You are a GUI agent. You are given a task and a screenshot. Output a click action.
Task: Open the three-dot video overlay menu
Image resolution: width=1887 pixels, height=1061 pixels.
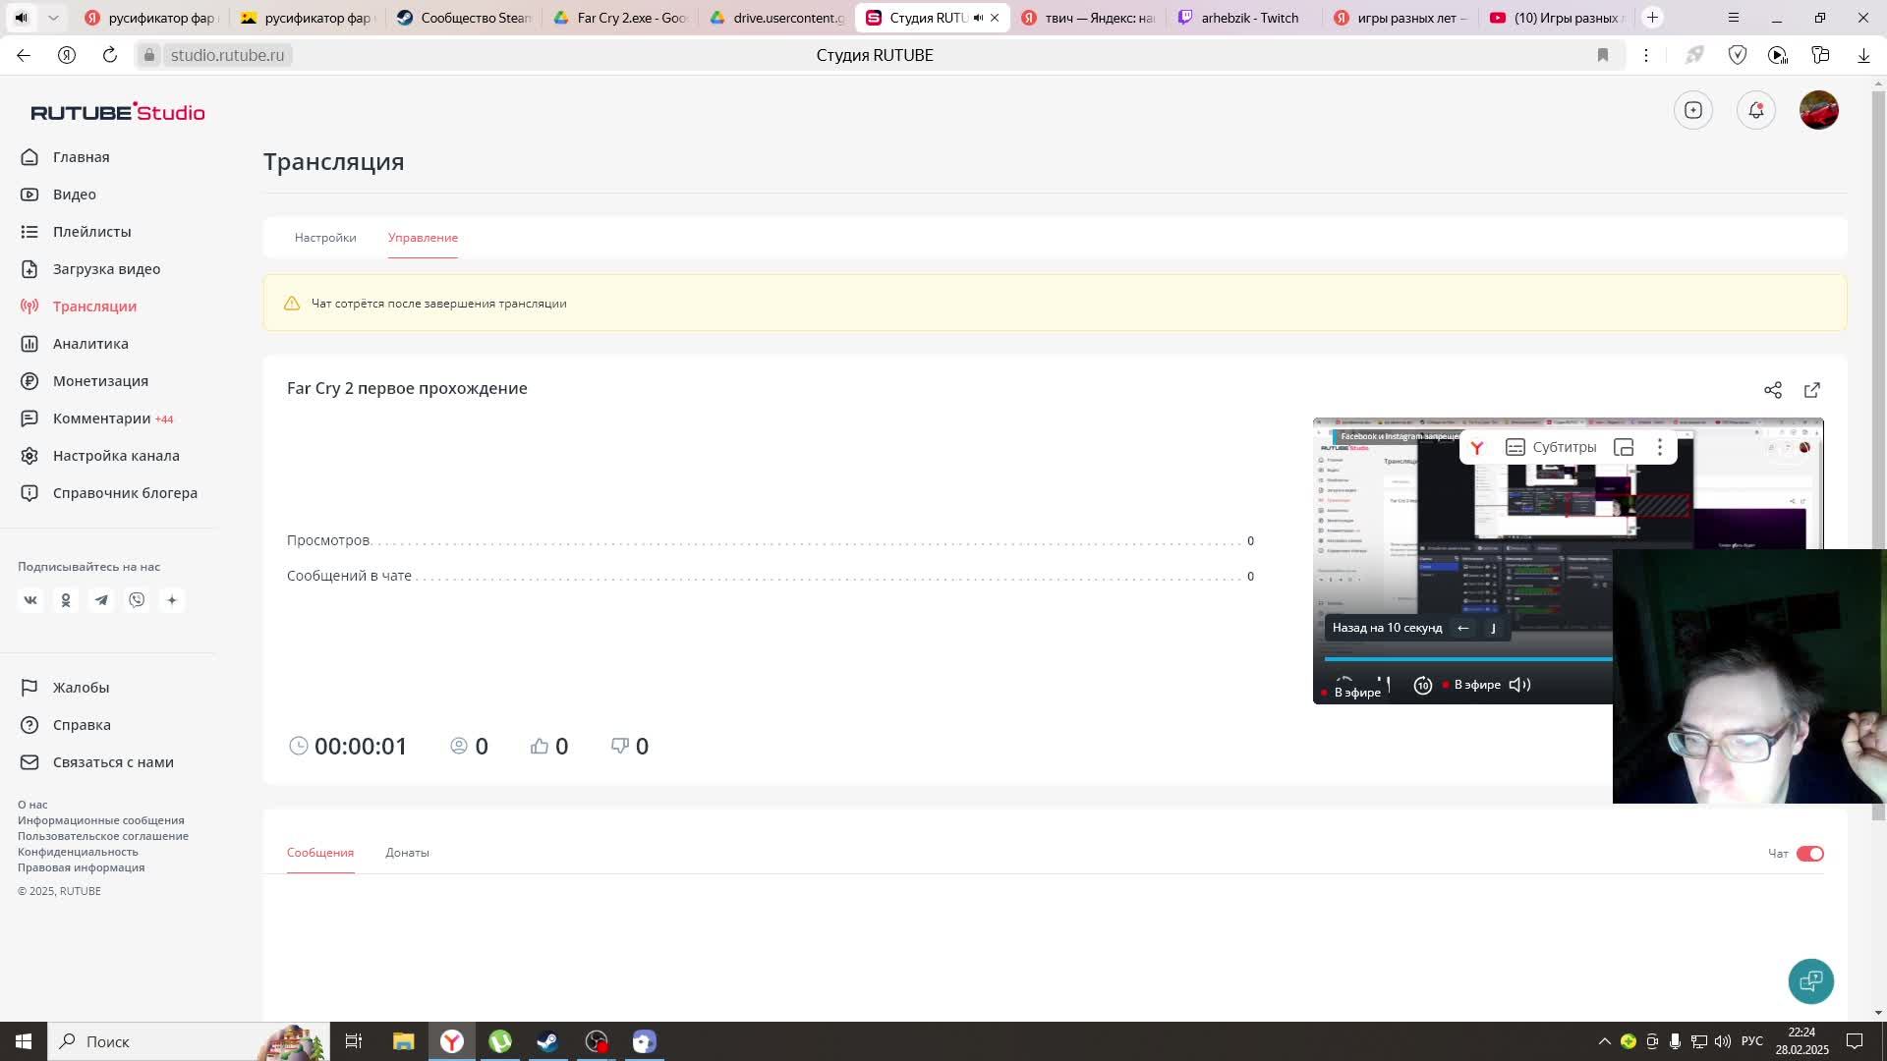pos(1660,448)
